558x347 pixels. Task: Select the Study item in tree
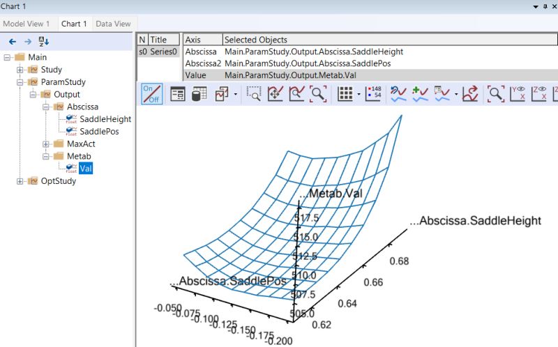click(x=51, y=70)
